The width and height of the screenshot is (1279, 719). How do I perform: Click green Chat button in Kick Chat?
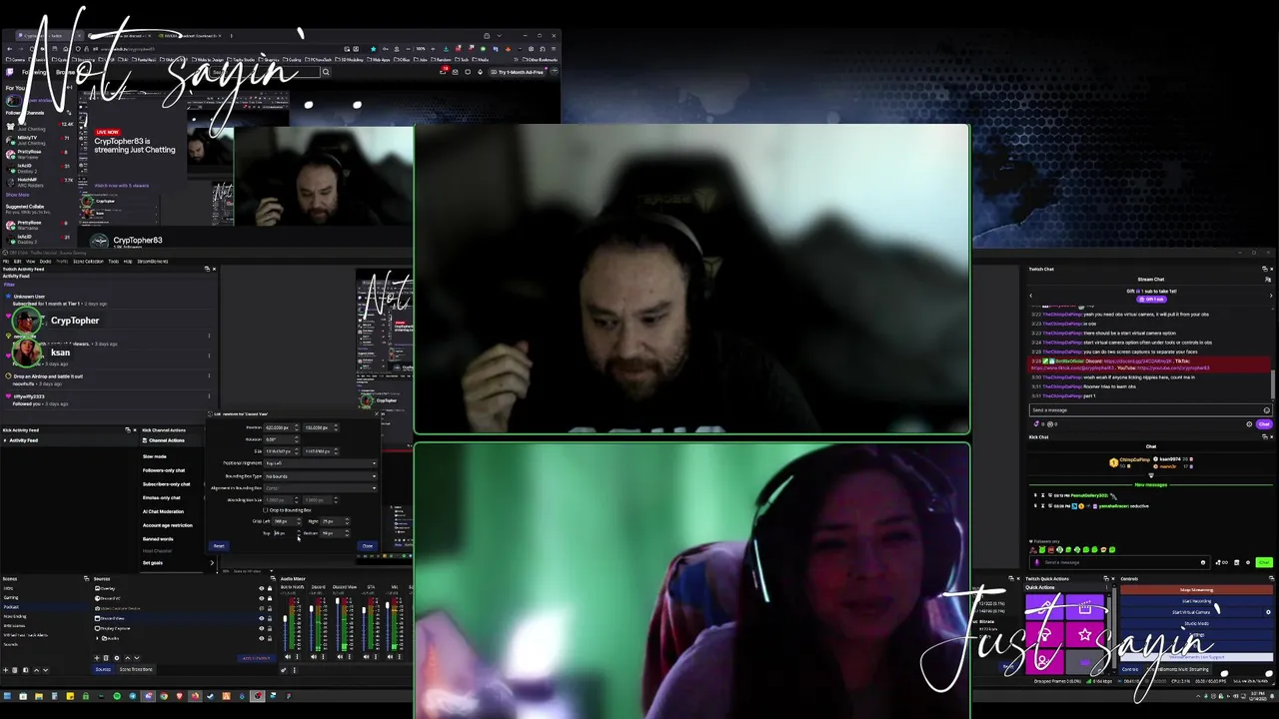tap(1264, 562)
